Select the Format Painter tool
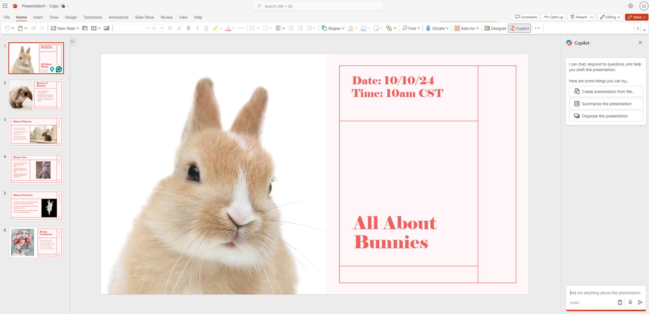 point(33,28)
